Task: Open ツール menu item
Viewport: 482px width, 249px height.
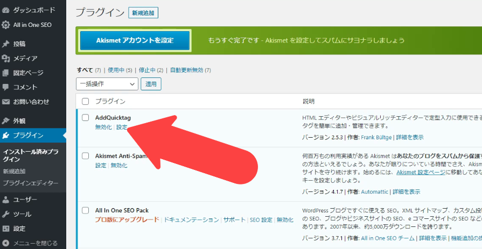Action: [22, 214]
